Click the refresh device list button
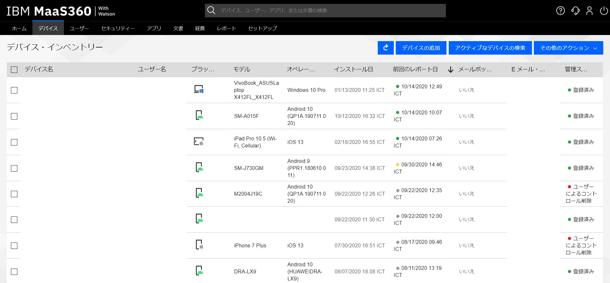 386,48
